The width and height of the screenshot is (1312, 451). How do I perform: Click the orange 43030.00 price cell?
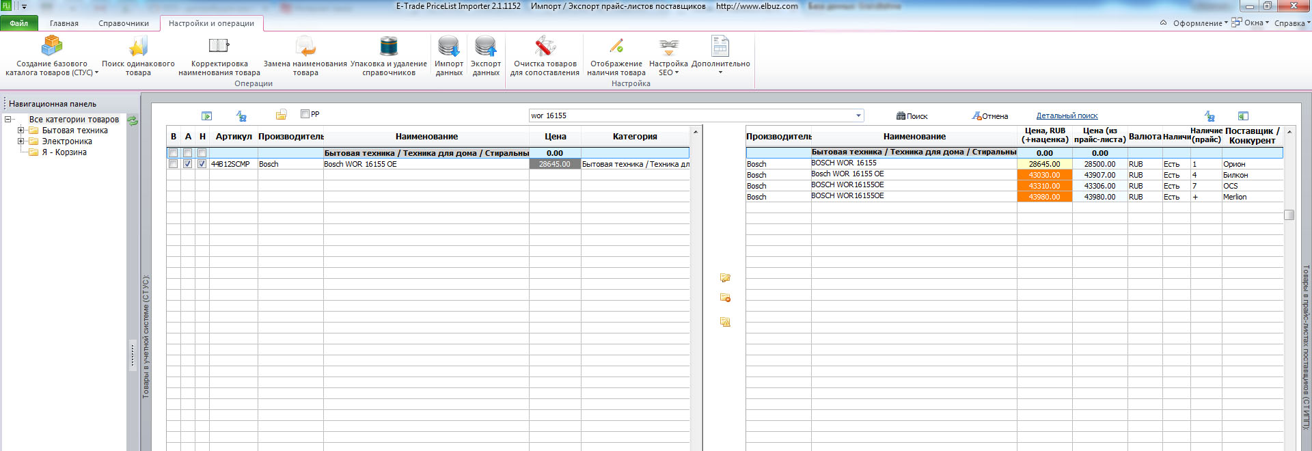tap(1044, 175)
